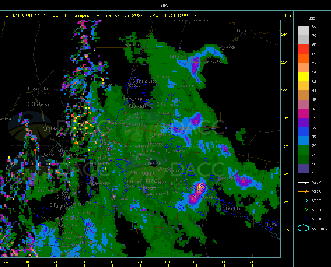Image resolution: width=331 pixels, height=267 pixels.
Task: Click the 'Encon' place label
Action: coord(242,30)
